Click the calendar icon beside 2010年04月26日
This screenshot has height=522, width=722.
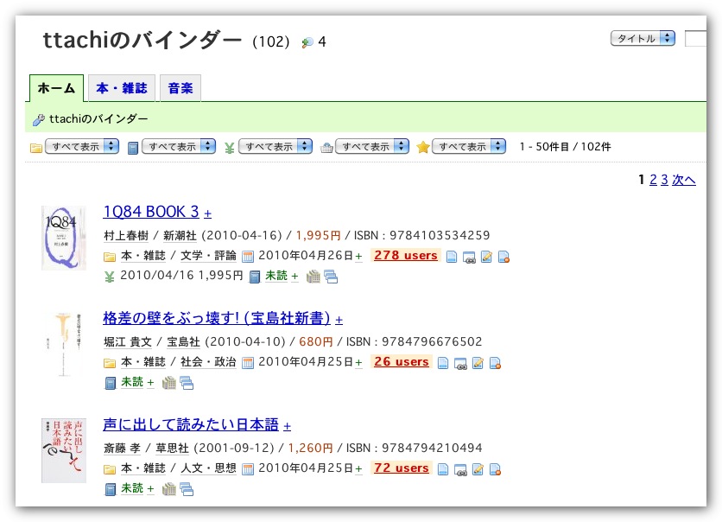248,256
